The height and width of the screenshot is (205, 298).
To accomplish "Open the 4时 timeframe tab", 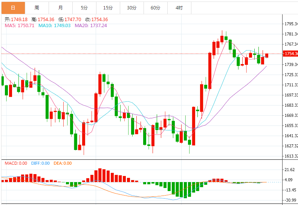I will (x=179, y=8).
